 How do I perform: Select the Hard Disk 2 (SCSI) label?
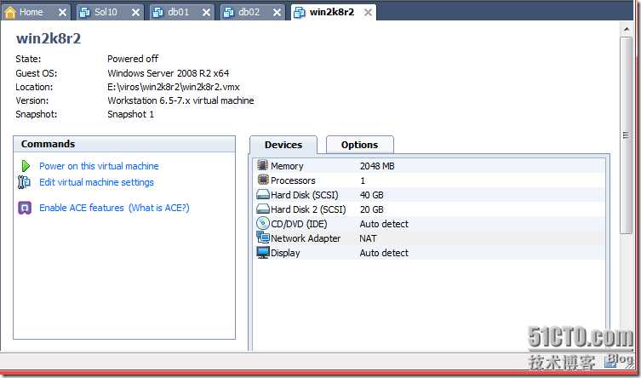pyautogui.click(x=308, y=209)
